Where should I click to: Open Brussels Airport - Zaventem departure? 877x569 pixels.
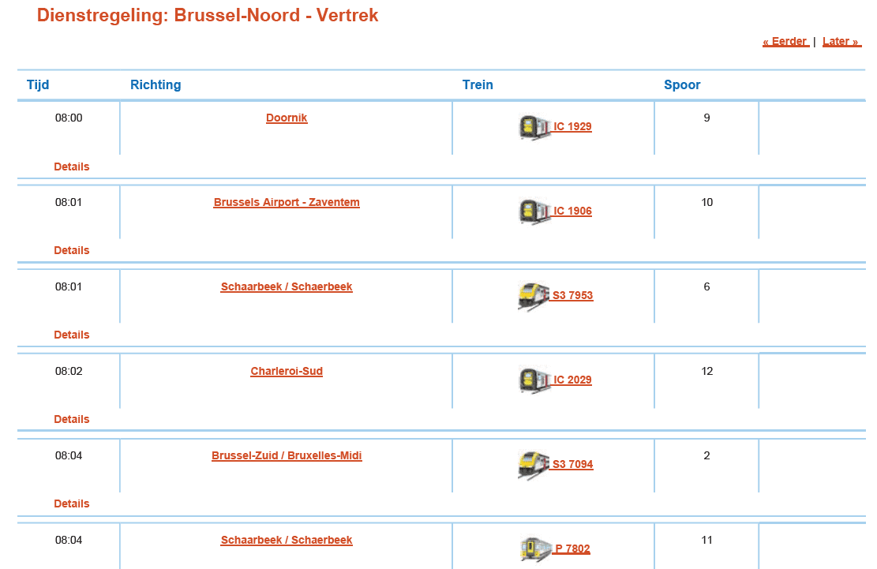click(286, 202)
